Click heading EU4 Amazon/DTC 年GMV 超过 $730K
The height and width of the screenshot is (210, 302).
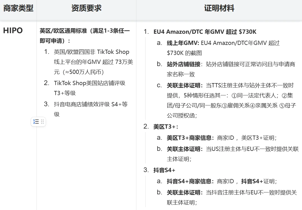[205, 32]
